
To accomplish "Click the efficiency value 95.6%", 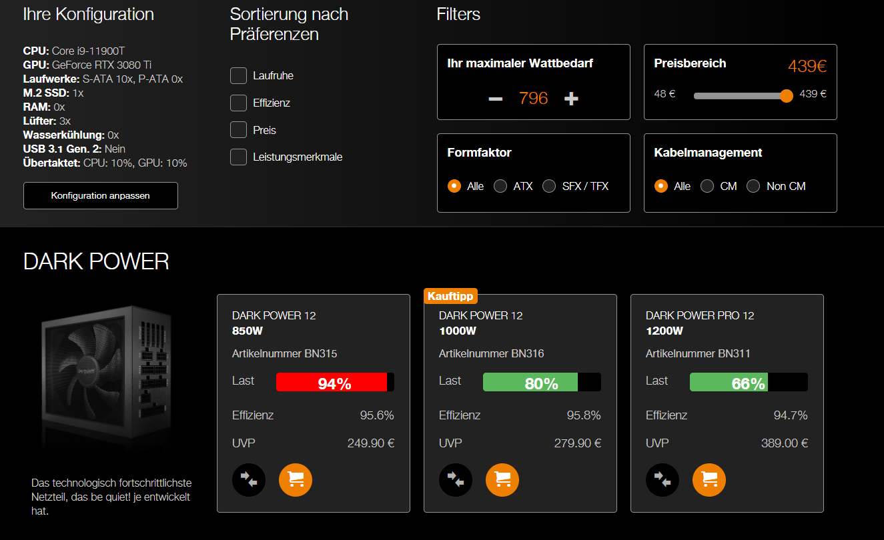I will click(x=377, y=415).
